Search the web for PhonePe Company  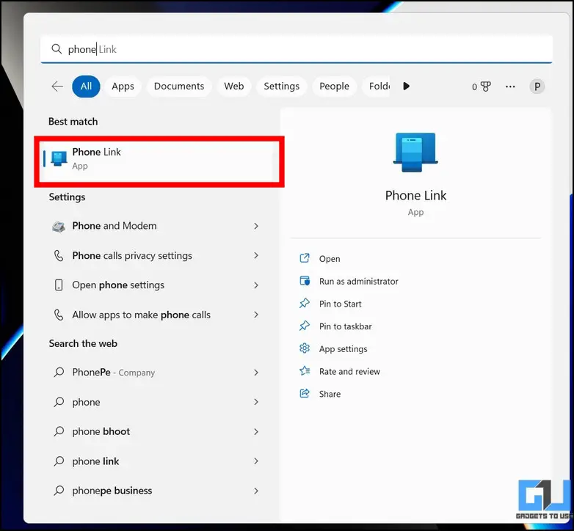click(155, 373)
